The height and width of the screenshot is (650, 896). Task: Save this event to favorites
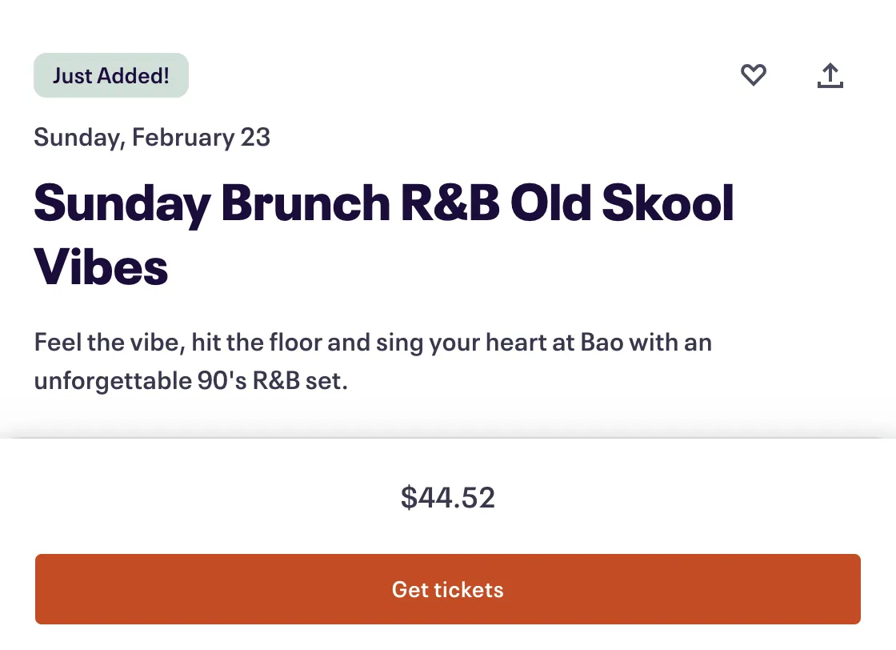pyautogui.click(x=753, y=75)
